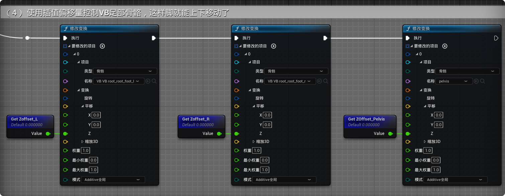Click execute input pin of VB root_root_foot_r node
Viewport: 505px width, 196px height.
(236, 38)
